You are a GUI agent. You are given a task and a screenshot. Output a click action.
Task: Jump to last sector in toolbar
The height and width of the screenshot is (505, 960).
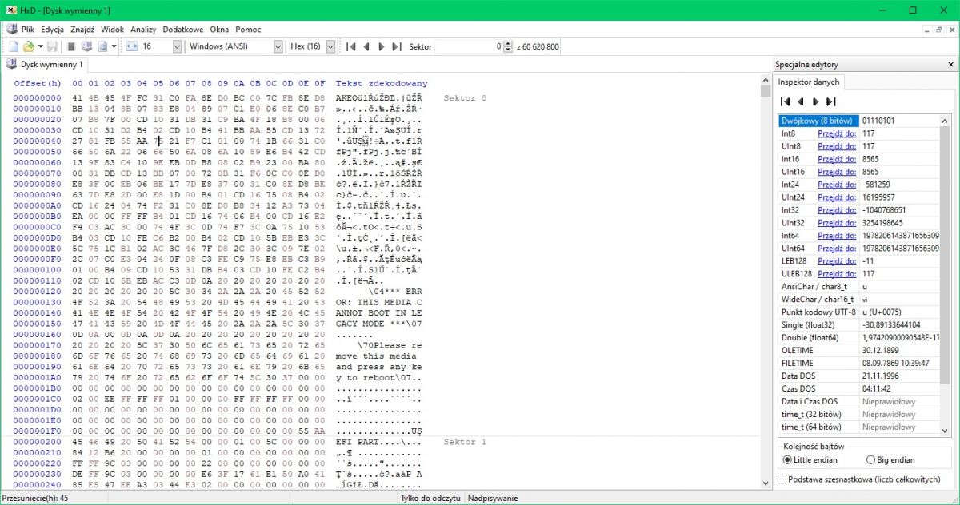click(x=397, y=46)
